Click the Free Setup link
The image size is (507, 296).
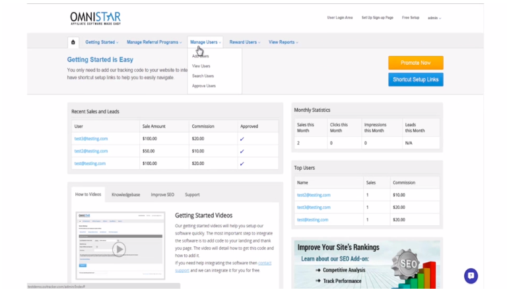[x=411, y=18]
